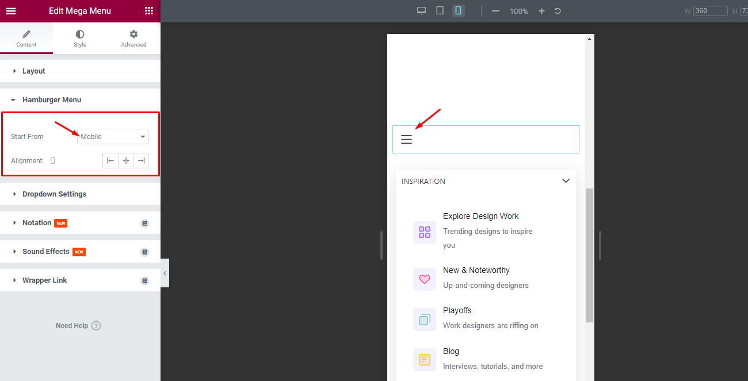Switch to the Style tab

(80, 38)
